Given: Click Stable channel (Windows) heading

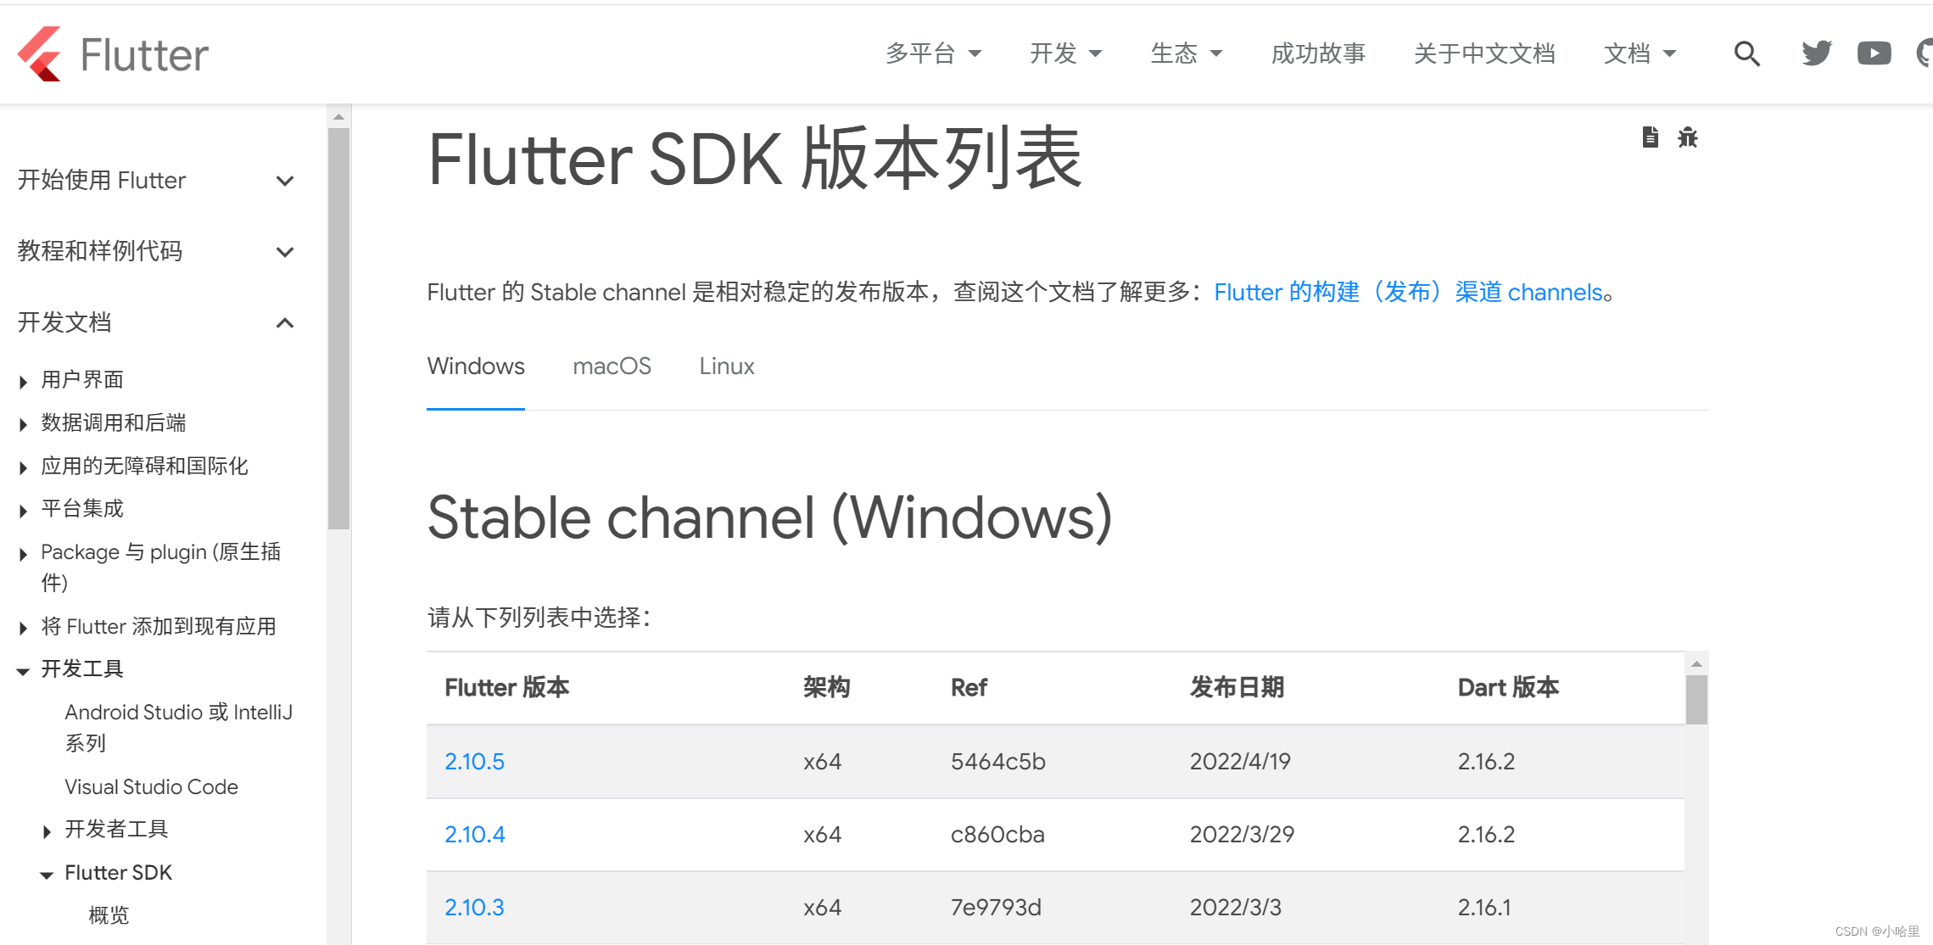Looking at the screenshot, I should tap(769, 517).
